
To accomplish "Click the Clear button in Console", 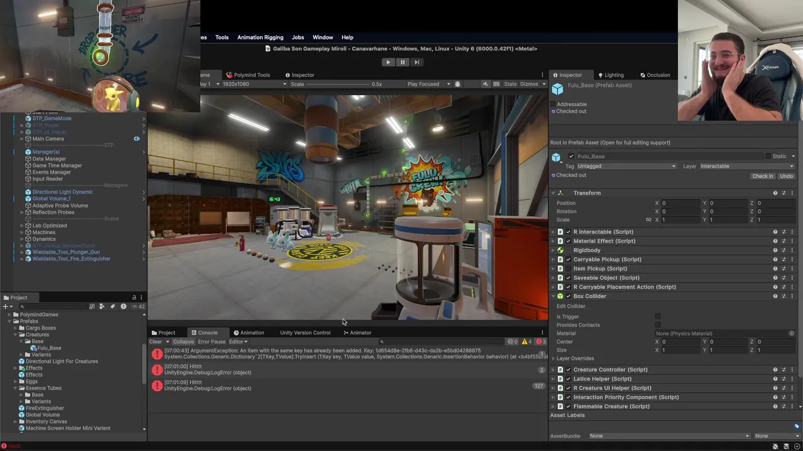I will point(156,342).
